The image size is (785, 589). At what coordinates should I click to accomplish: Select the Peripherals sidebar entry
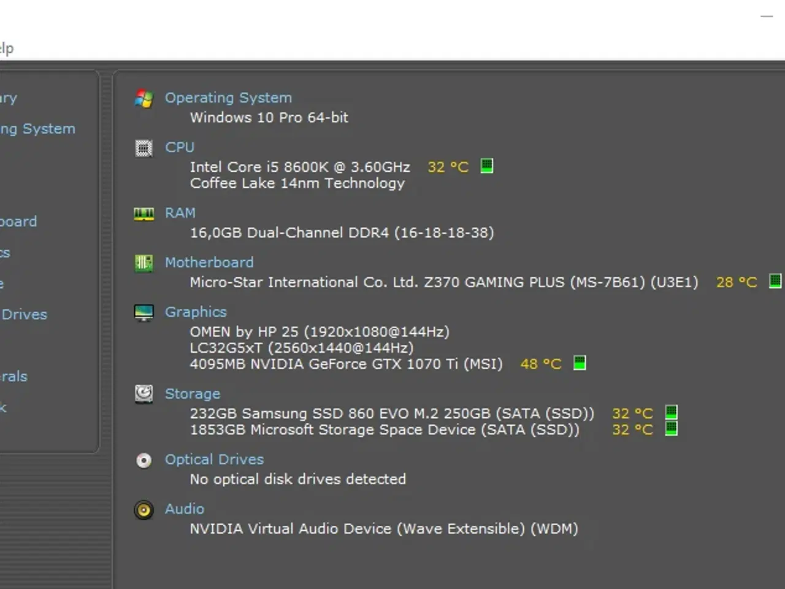(13, 376)
